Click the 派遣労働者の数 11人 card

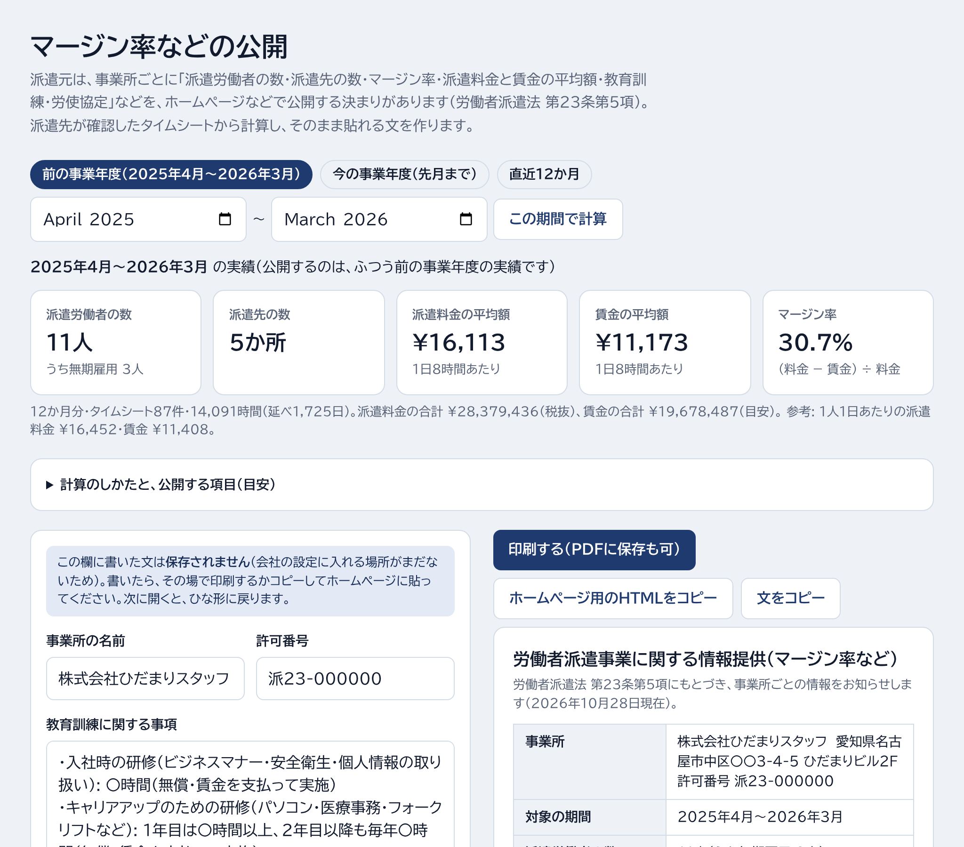[115, 343]
